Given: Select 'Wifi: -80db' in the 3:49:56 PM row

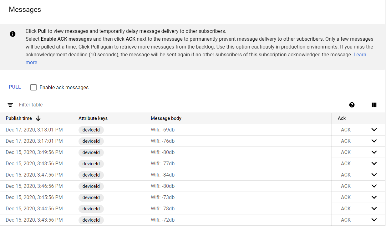Looking at the screenshot, I should (163, 152).
